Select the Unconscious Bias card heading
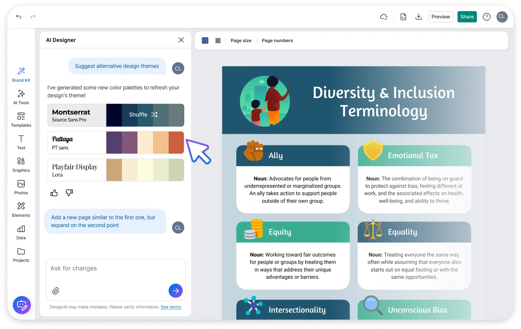521x329 pixels. click(418, 310)
